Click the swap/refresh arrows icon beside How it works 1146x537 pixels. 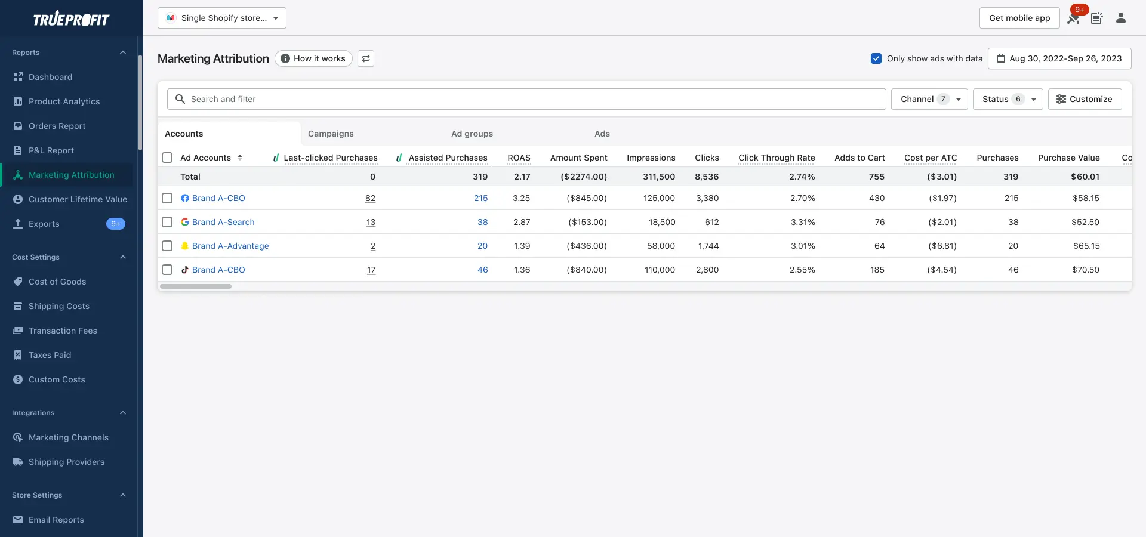[x=366, y=58]
